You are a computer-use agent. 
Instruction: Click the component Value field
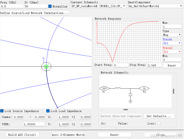137,123
